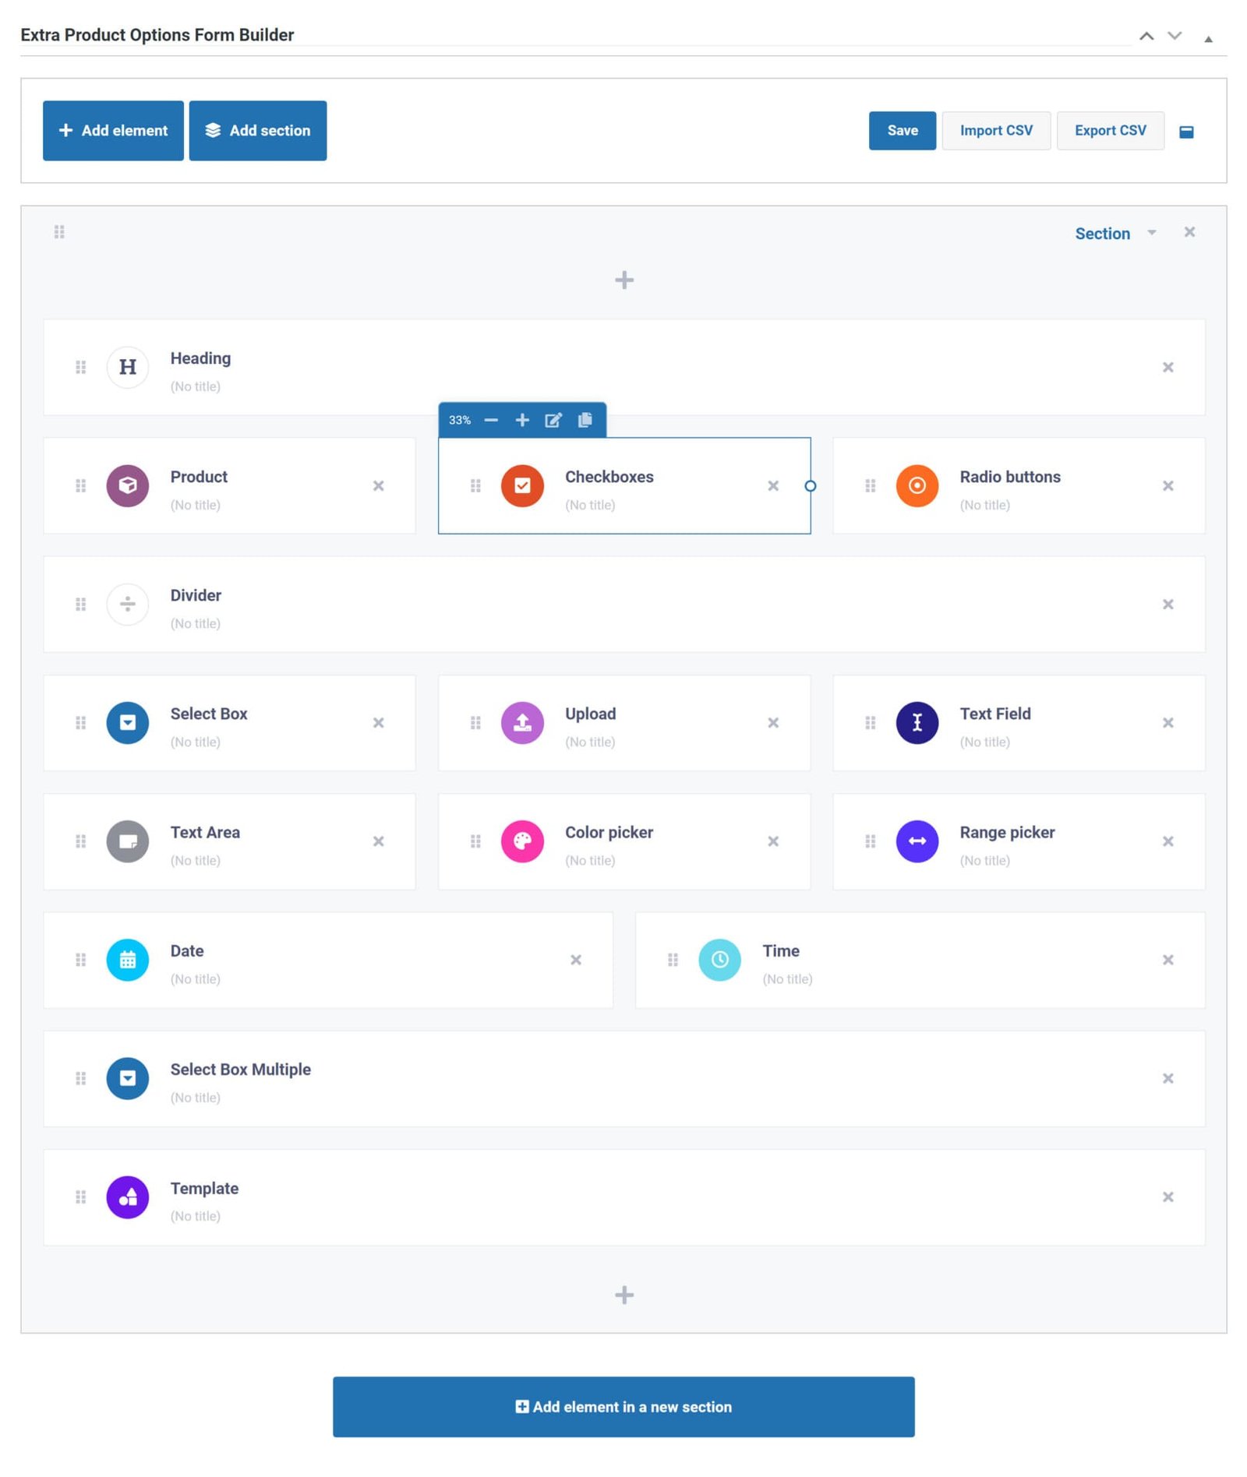The image size is (1247, 1477).
Task: Collapse the form builder panel with triangle toggle
Action: 1208,39
